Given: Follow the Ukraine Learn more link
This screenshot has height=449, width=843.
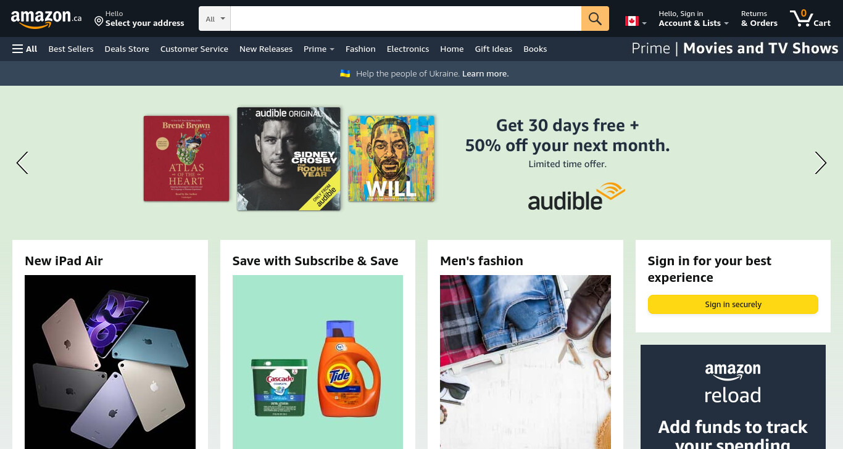Looking at the screenshot, I should 486,73.
